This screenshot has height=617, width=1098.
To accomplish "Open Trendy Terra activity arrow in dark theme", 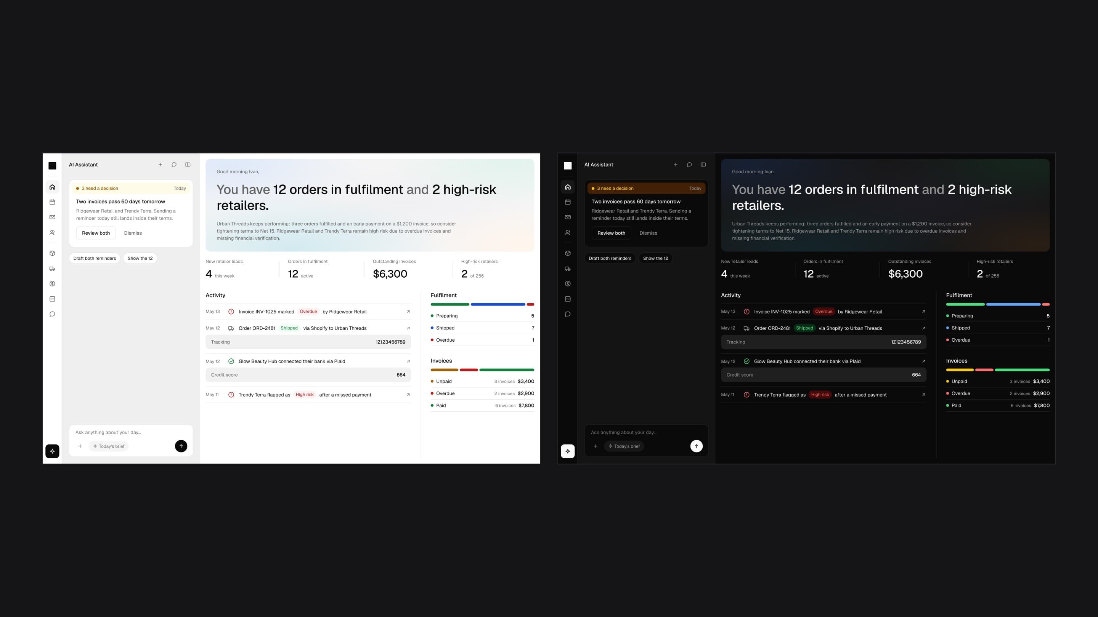I will pyautogui.click(x=924, y=395).
